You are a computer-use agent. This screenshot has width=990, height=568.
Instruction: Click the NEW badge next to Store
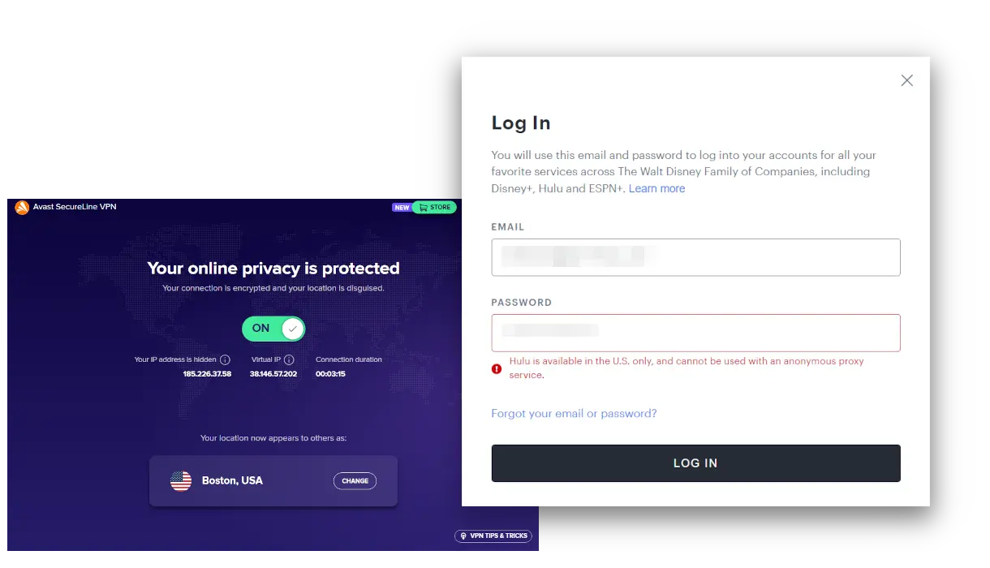(402, 208)
